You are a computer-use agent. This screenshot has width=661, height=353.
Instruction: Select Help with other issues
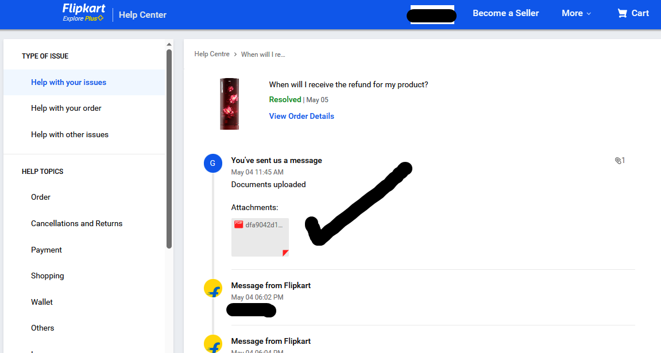click(69, 134)
